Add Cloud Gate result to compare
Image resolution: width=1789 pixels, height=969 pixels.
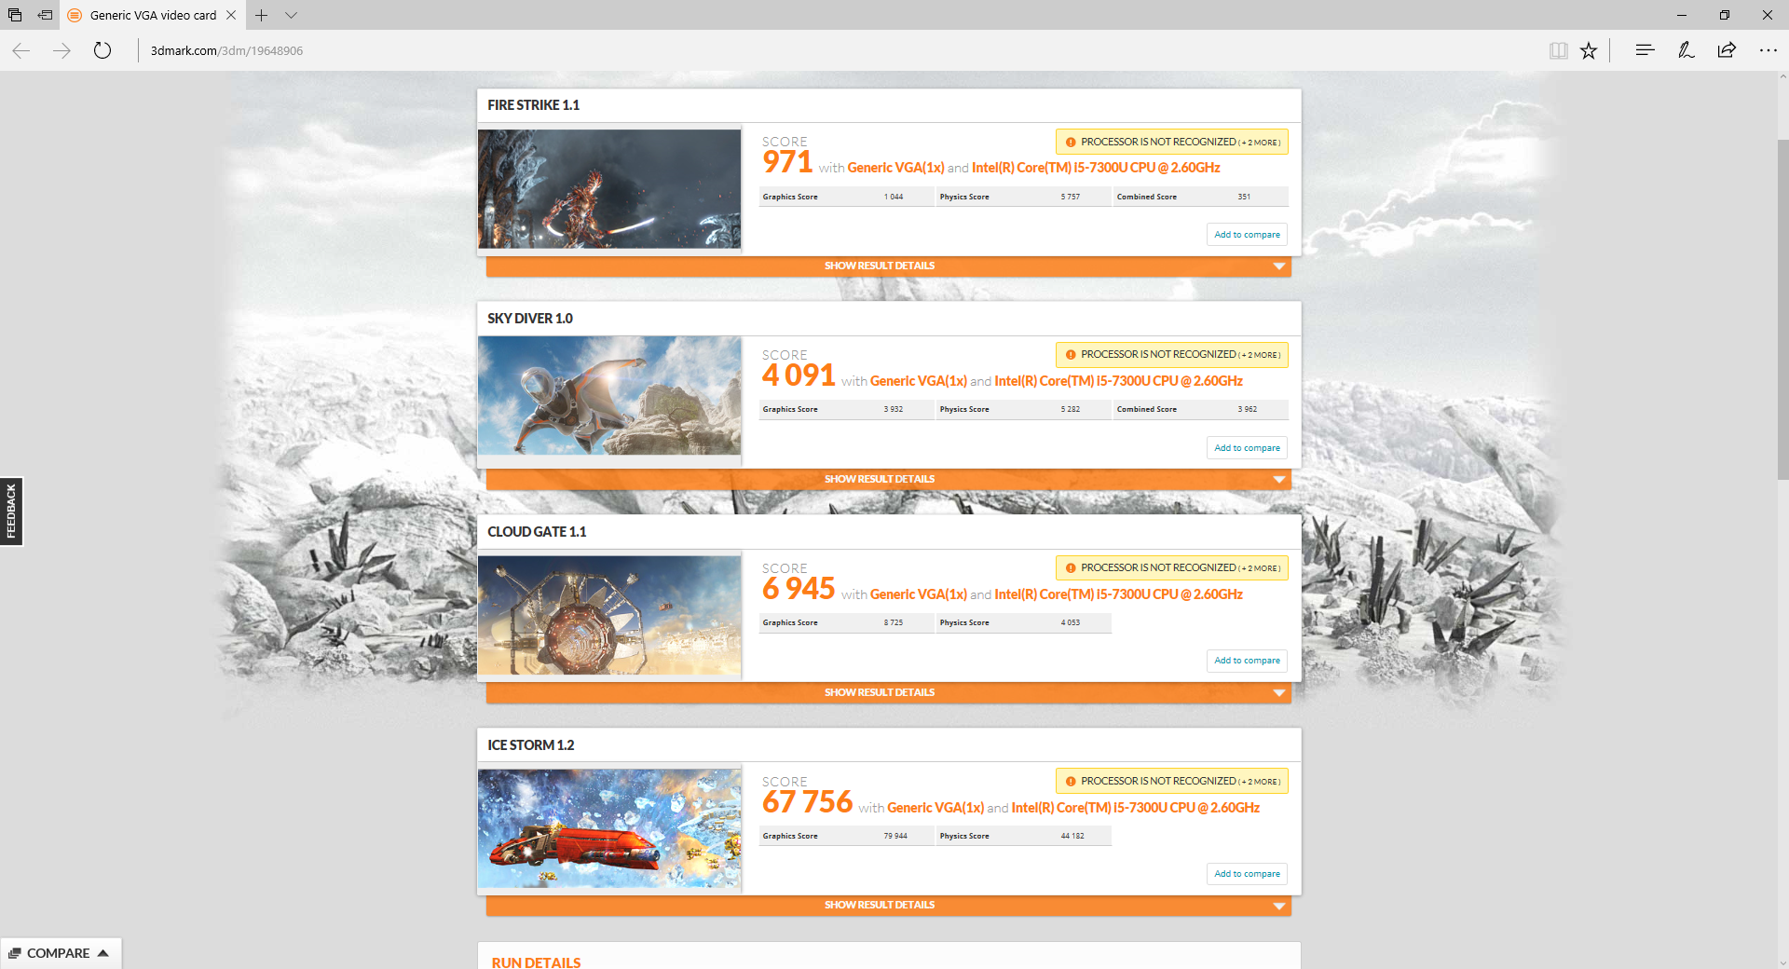click(x=1247, y=661)
